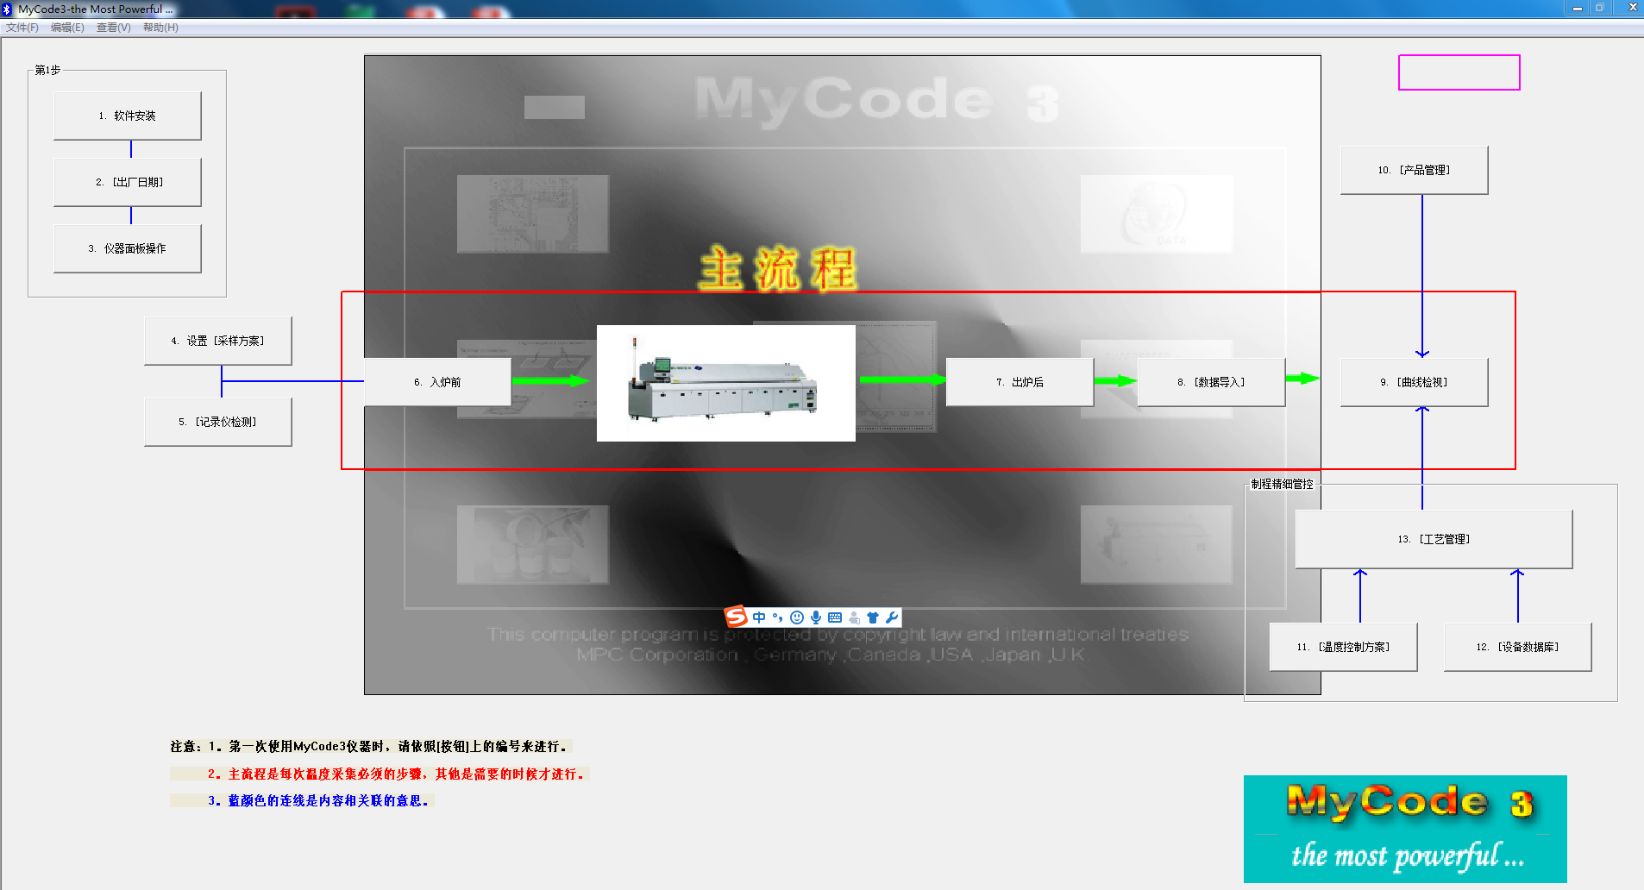Open the 查看(V) menu
The height and width of the screenshot is (890, 1644).
(x=112, y=27)
